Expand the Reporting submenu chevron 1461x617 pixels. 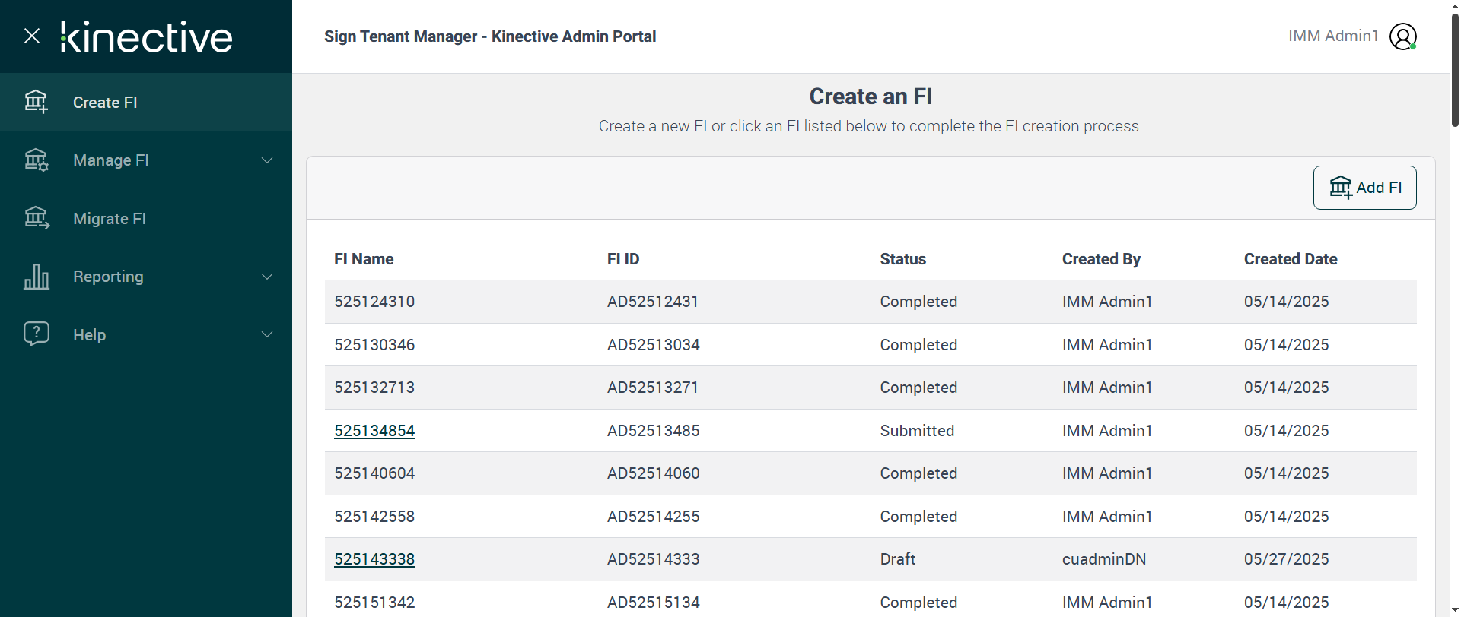tap(267, 277)
